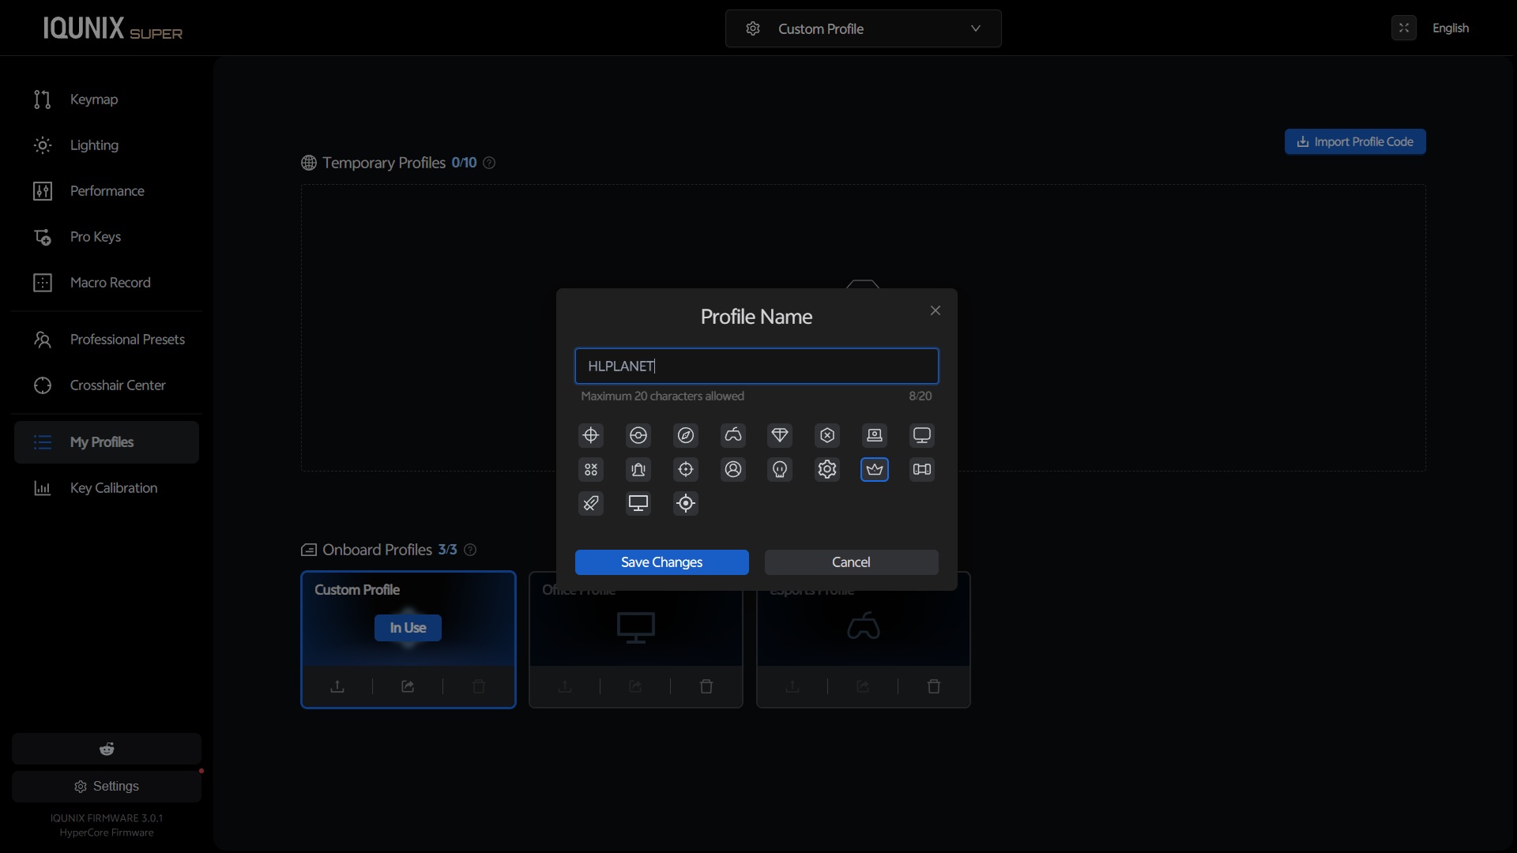Close the Profile Name dialog
1517x853 pixels.
(935, 310)
